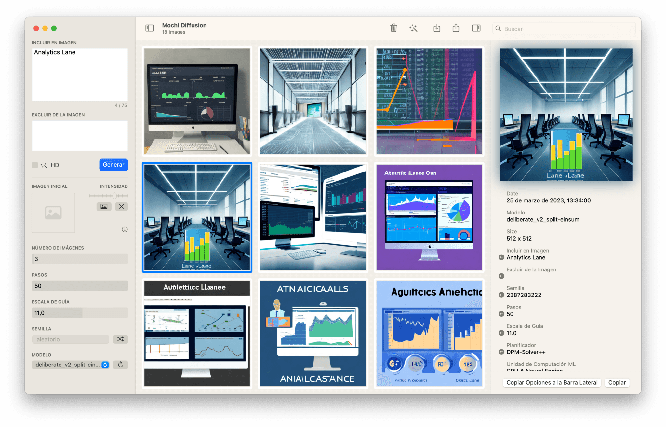Viewport: 666px width, 427px height.
Task: Clear the starting image with X icon
Action: click(x=121, y=206)
